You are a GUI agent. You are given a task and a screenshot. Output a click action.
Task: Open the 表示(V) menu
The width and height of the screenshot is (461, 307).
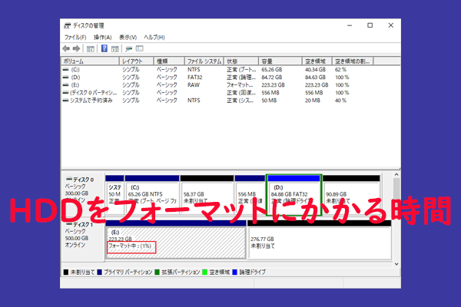128,38
